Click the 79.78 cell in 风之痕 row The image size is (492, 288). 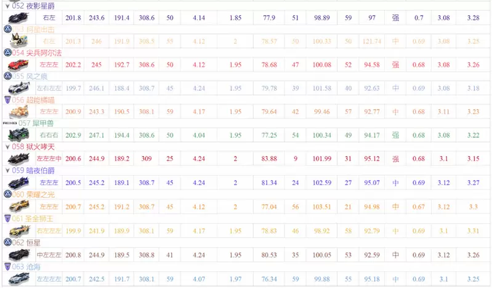click(x=269, y=88)
